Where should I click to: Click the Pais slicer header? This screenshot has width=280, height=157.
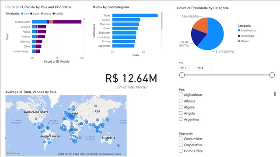[x=182, y=89]
